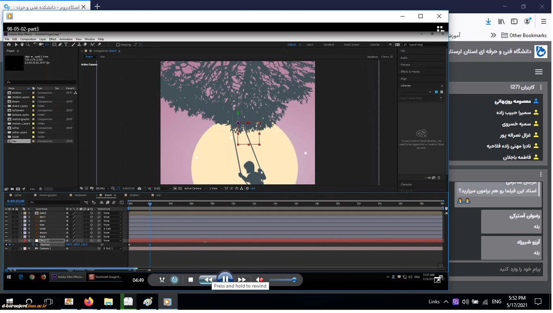Open the Firefox account icon
The image size is (553, 313).
[527, 21]
